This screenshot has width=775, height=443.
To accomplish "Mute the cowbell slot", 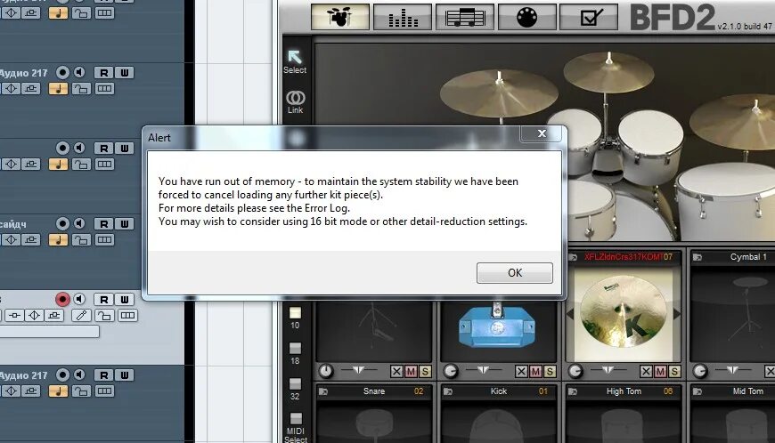I will point(535,372).
